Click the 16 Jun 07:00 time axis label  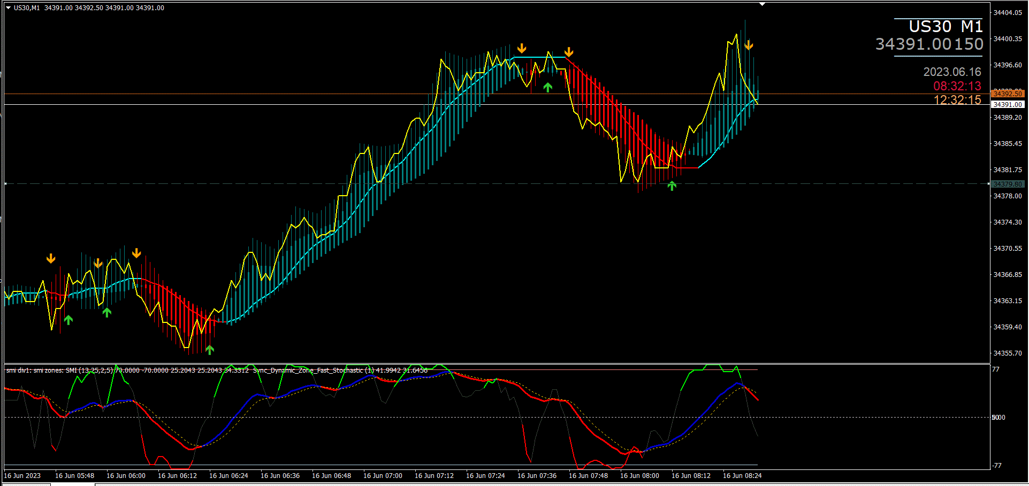(x=383, y=476)
